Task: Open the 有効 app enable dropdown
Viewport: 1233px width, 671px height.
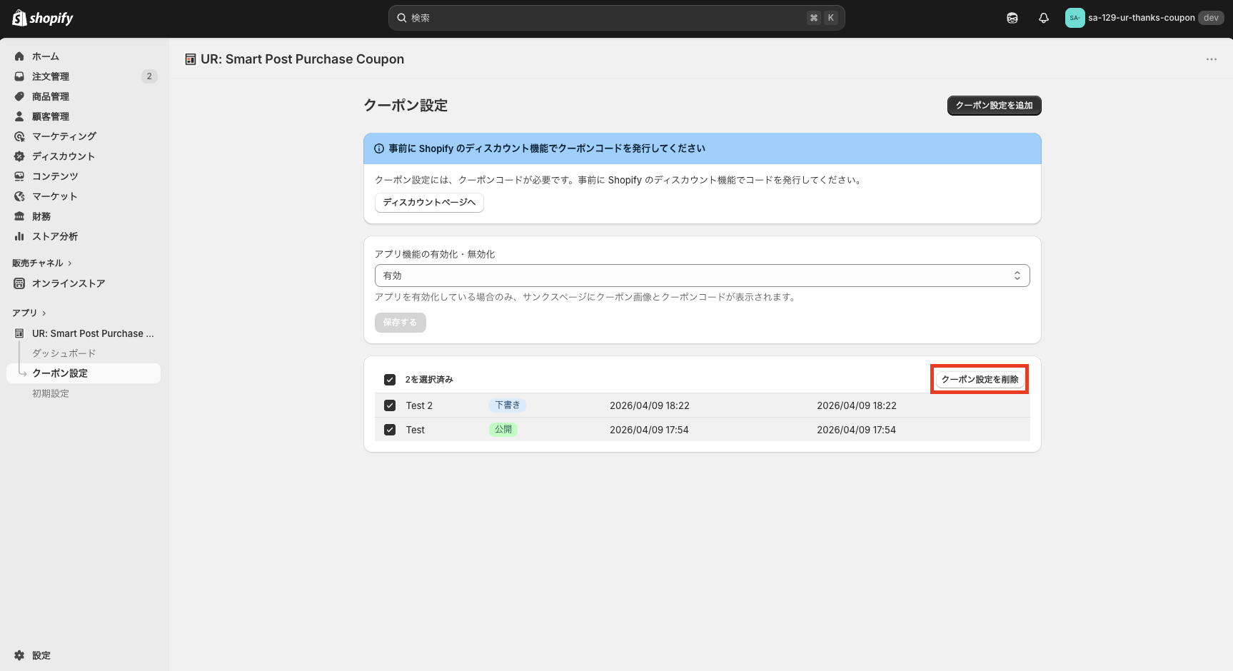Action: click(x=703, y=276)
